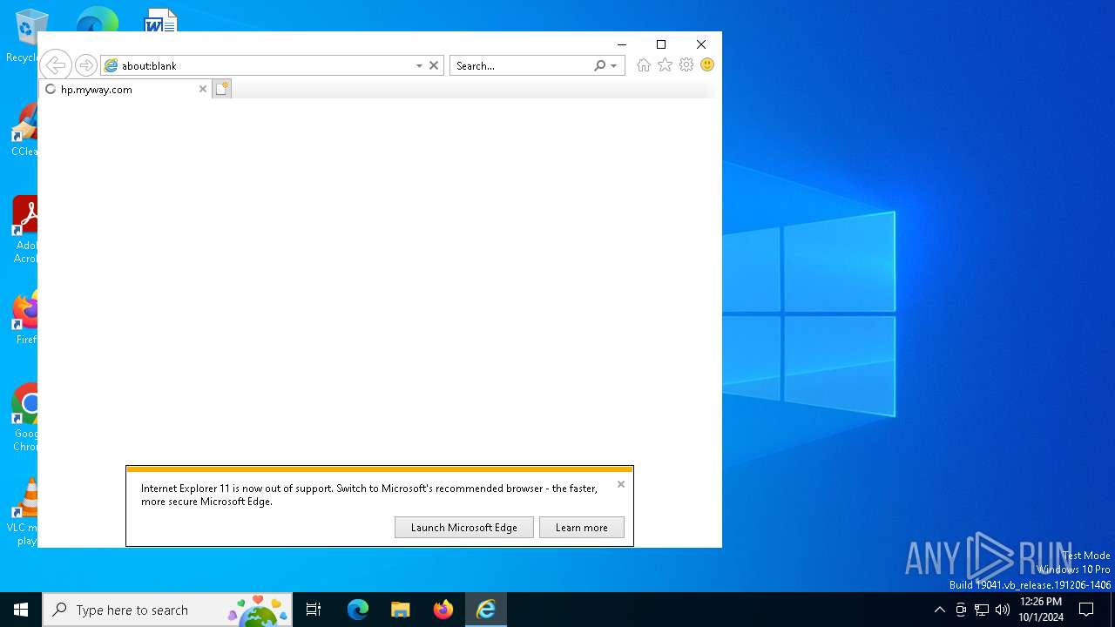The width and height of the screenshot is (1115, 627).
Task: Select the CCleaner desktop shortcut
Action: [x=24, y=131]
